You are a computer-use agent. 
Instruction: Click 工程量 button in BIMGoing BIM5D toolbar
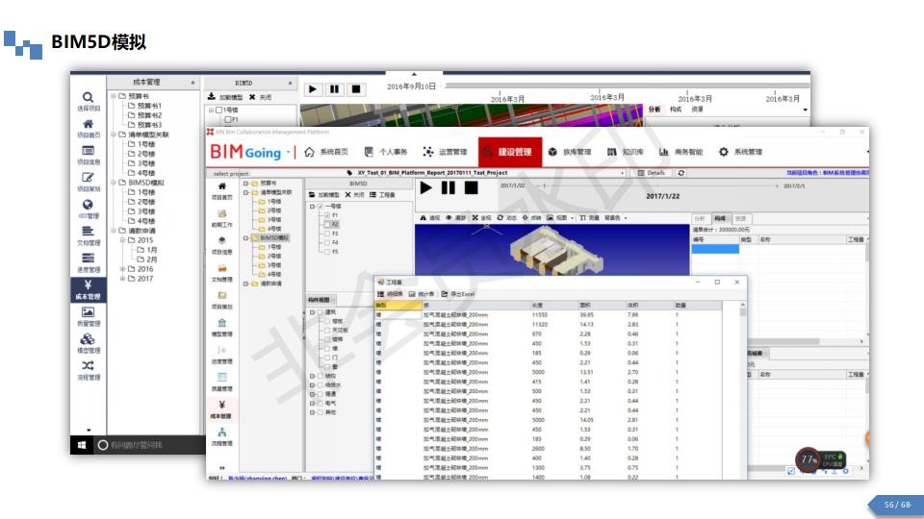[382, 195]
